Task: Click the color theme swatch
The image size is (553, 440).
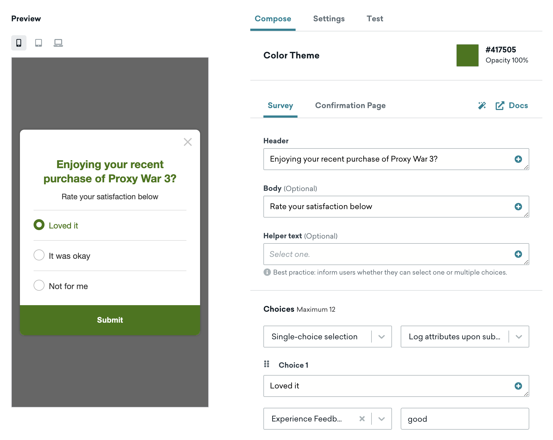Action: coord(468,55)
